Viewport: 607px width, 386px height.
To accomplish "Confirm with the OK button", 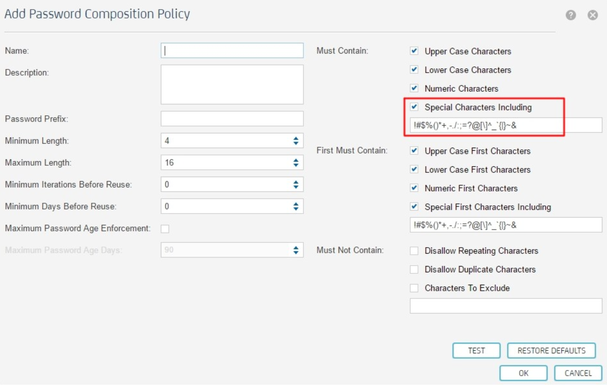I will click(524, 373).
